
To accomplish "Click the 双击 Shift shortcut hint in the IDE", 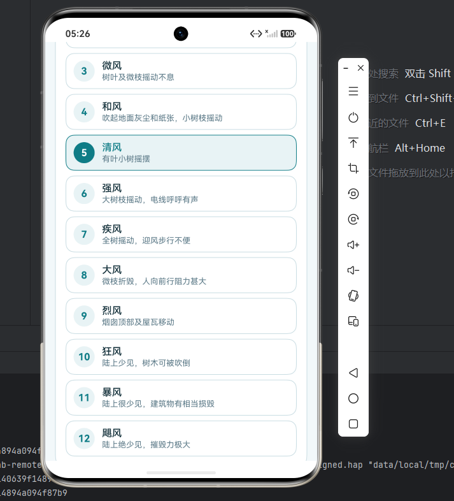I will (427, 73).
